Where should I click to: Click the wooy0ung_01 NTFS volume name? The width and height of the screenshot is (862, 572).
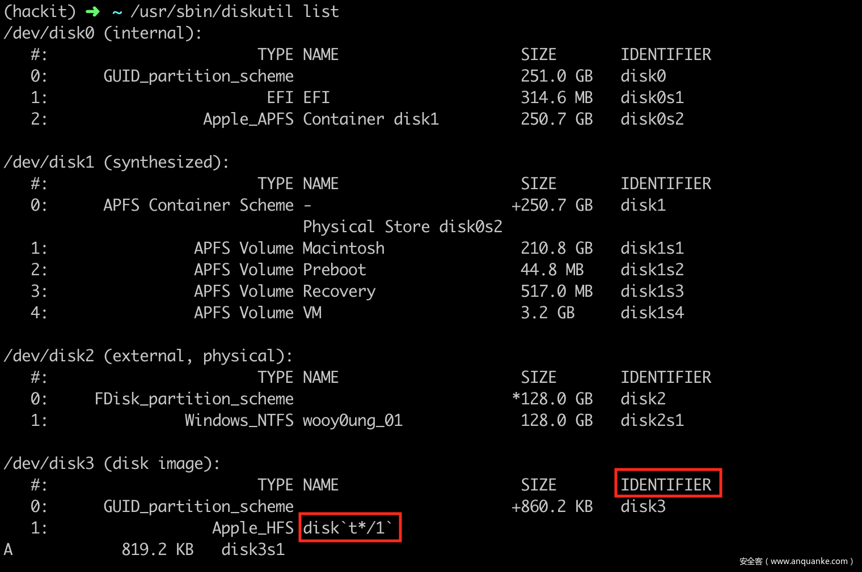352,420
